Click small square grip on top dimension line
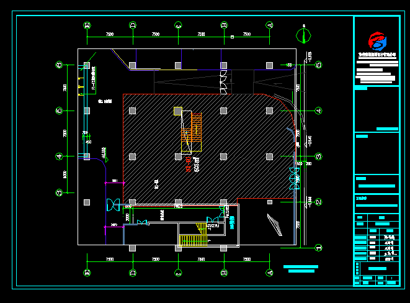 (231, 37)
